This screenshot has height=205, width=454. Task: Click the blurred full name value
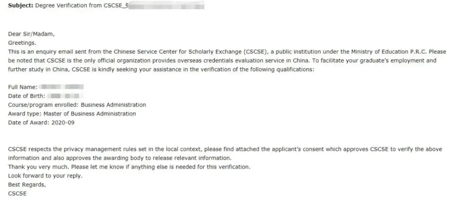click(x=62, y=87)
